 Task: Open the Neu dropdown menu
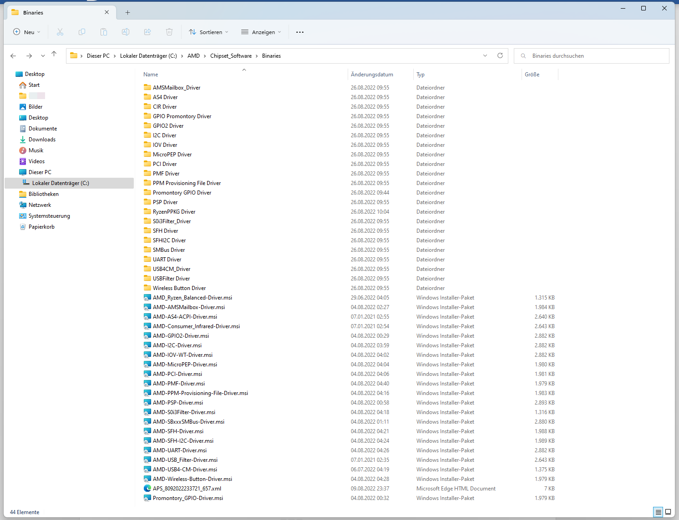[27, 32]
